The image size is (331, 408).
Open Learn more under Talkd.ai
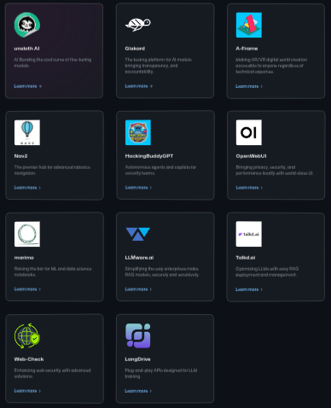tap(249, 289)
